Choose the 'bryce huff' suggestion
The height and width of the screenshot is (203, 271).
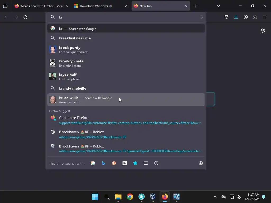point(126,77)
